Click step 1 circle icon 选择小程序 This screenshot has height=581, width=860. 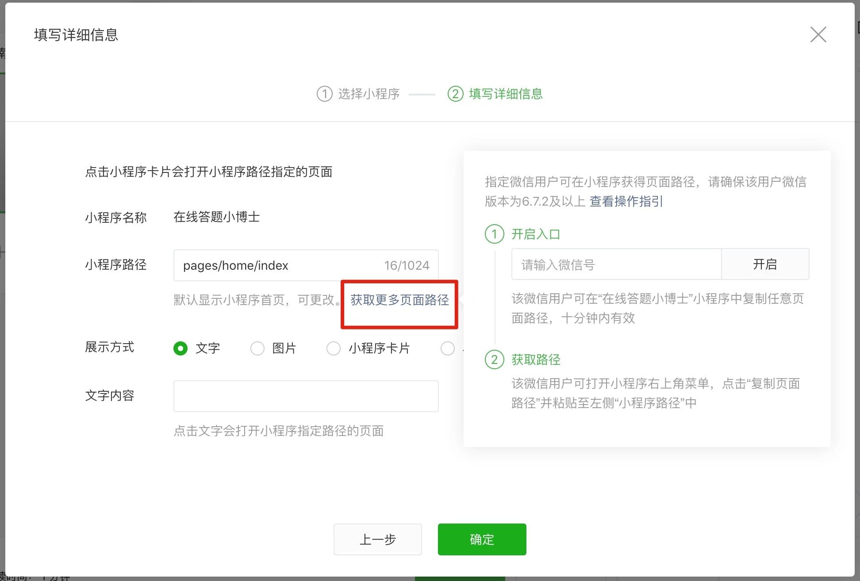[324, 94]
